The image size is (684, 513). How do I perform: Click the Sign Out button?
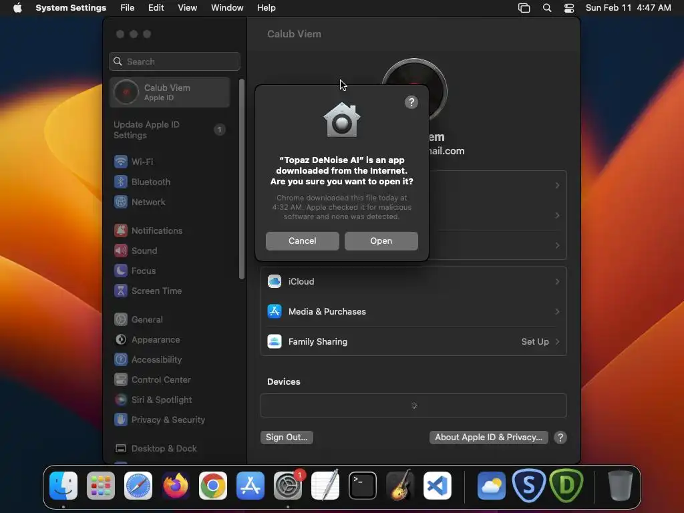[x=287, y=438]
